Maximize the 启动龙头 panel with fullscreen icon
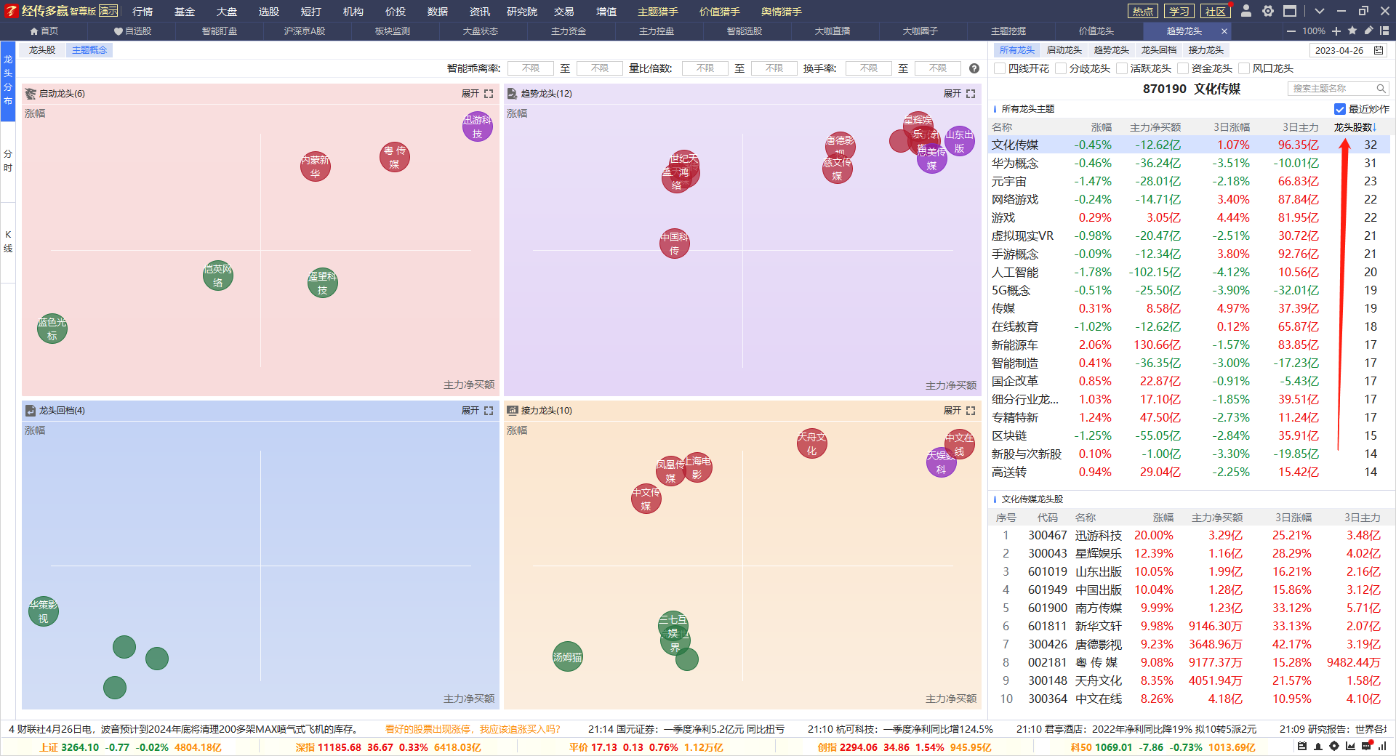Viewport: 1396px width, 756px height. (x=489, y=94)
